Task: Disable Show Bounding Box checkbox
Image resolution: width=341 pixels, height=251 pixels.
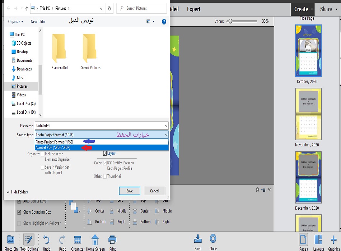Action: point(19,212)
